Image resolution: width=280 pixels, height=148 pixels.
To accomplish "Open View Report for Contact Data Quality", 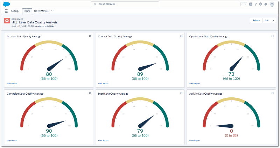I will tap(103, 83).
